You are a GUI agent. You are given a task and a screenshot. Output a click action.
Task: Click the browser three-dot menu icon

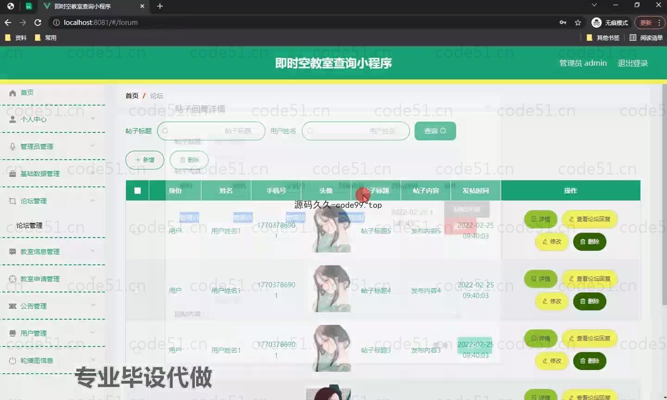coord(659,22)
